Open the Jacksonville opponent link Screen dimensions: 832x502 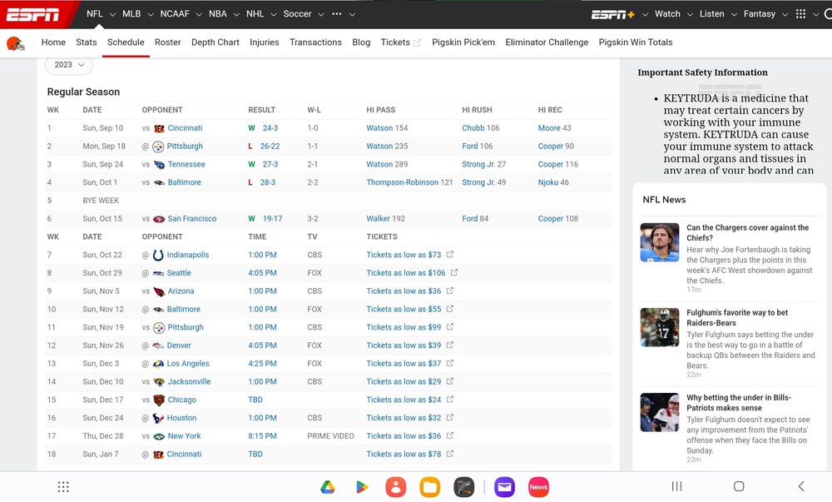(x=189, y=382)
